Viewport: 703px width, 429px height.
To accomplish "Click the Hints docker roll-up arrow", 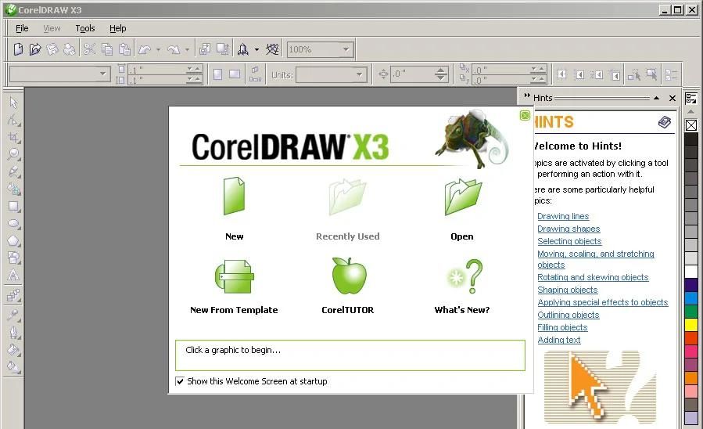I will click(656, 98).
